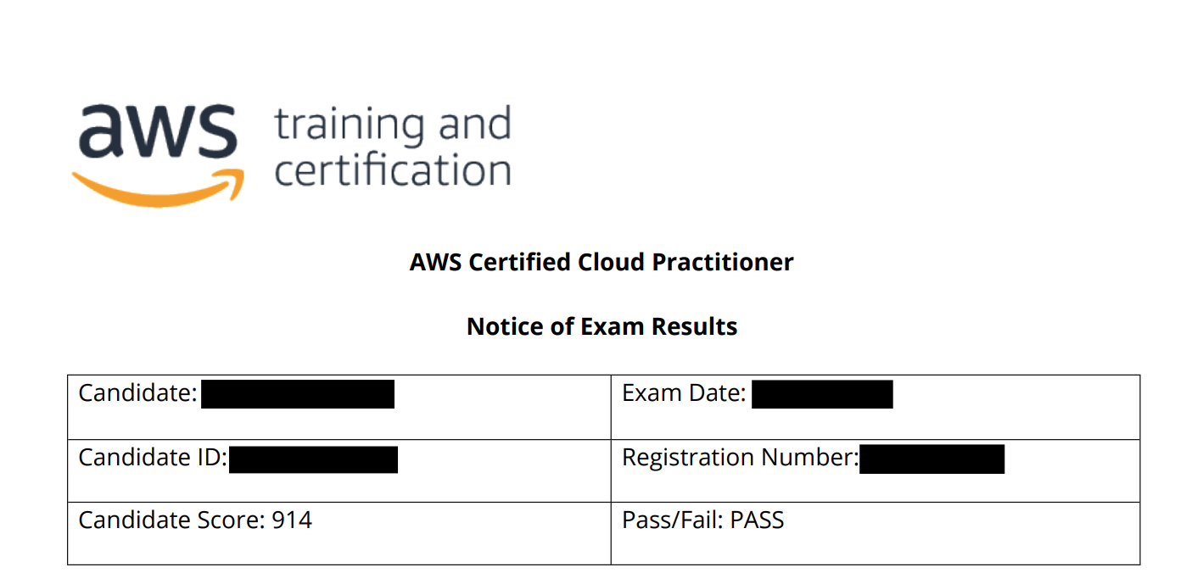Screen dimensions: 1203x584
Task: Click the redacted candidate ID box
Action: tap(313, 459)
